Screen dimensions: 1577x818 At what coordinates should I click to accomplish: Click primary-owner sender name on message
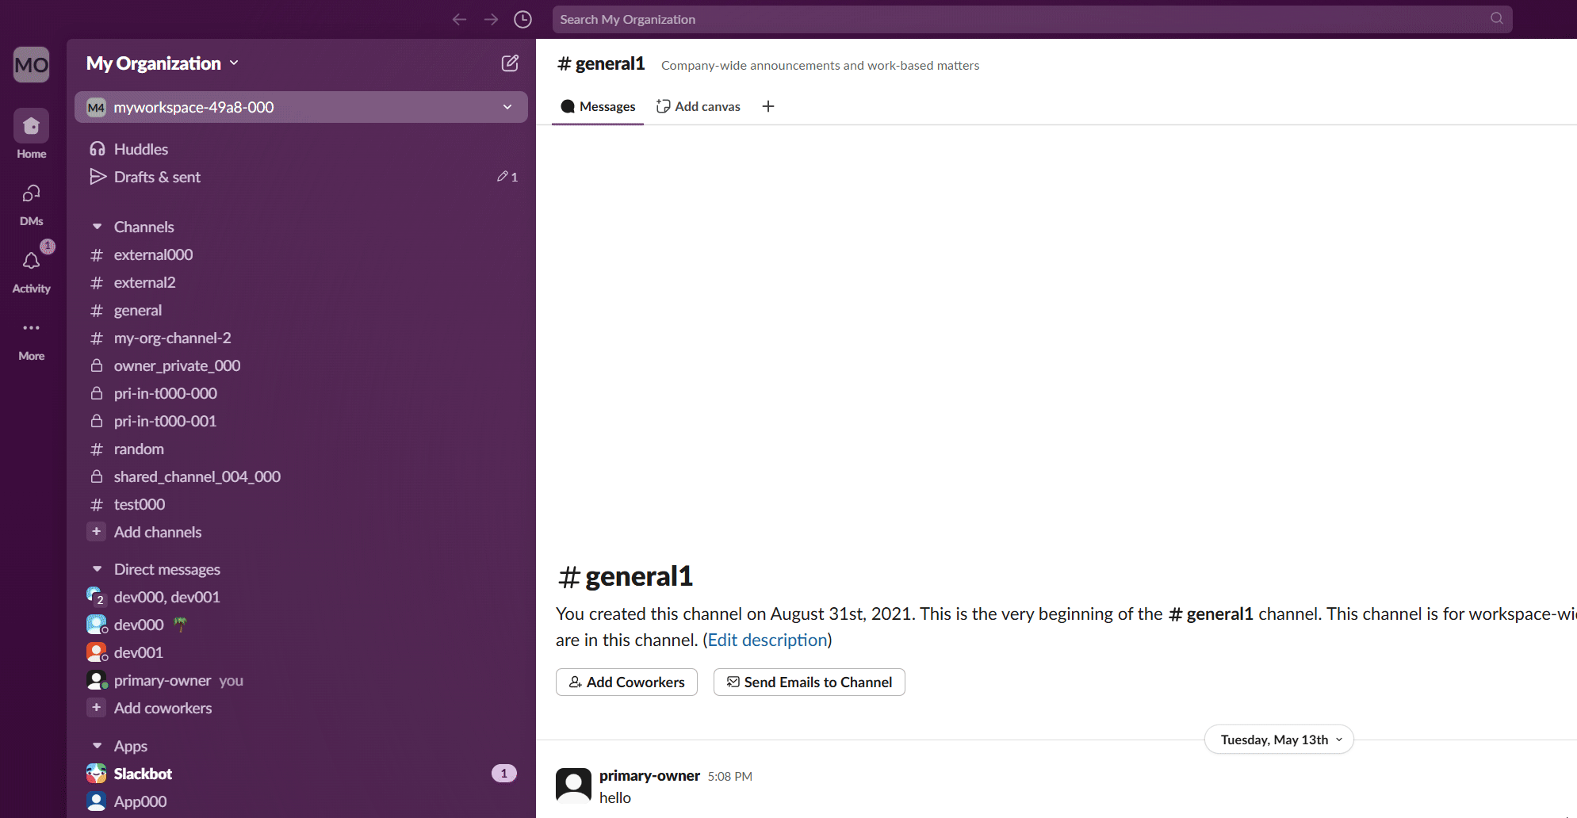pyautogui.click(x=649, y=775)
